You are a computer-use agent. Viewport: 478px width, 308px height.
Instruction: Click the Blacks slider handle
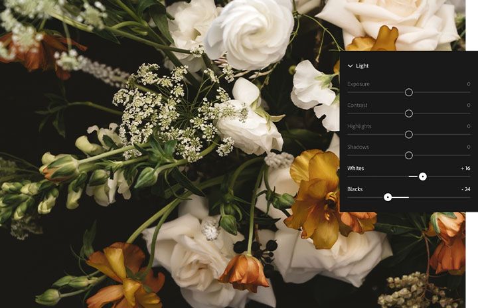point(388,197)
